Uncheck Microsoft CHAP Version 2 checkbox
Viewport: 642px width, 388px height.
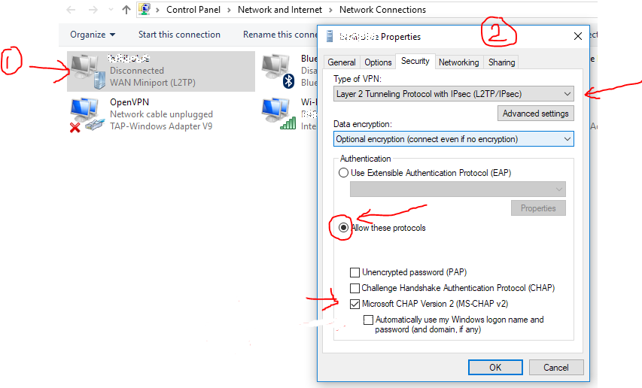point(355,304)
